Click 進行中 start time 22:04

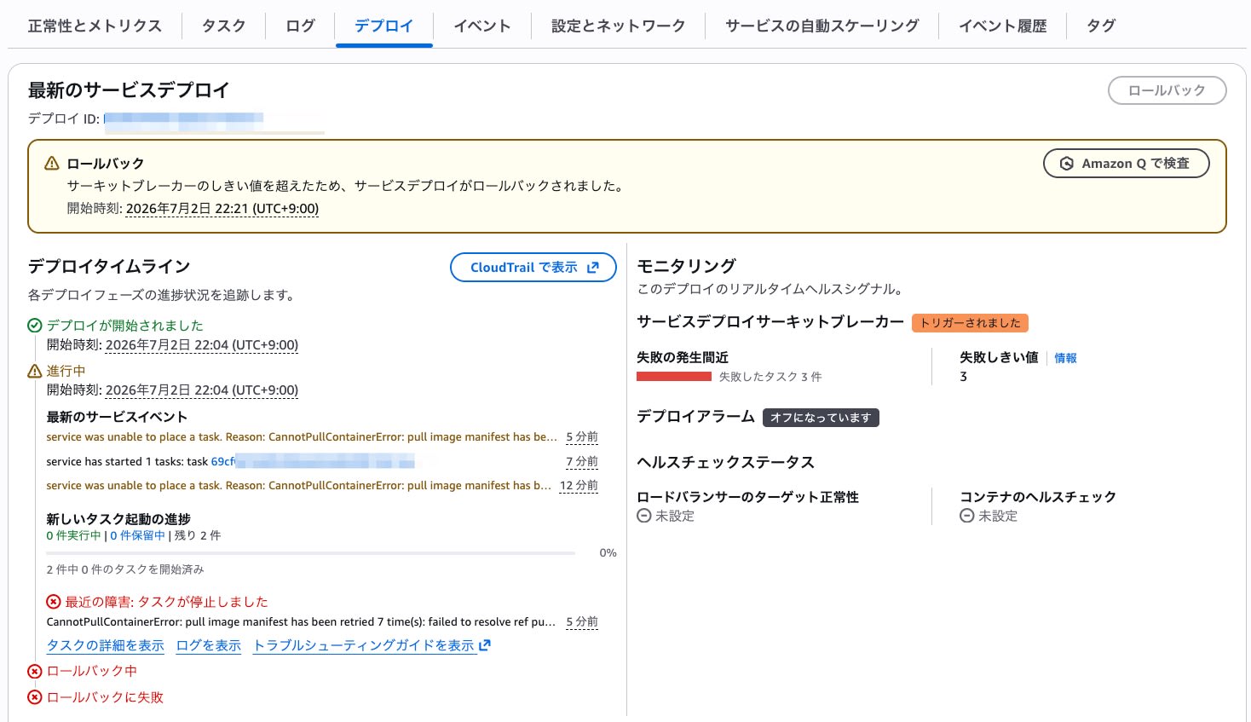(x=202, y=390)
